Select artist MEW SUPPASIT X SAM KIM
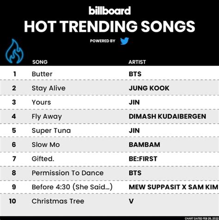 click(174, 187)
